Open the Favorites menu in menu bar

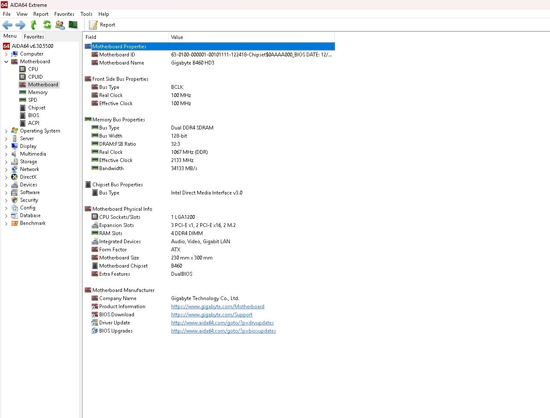(64, 14)
